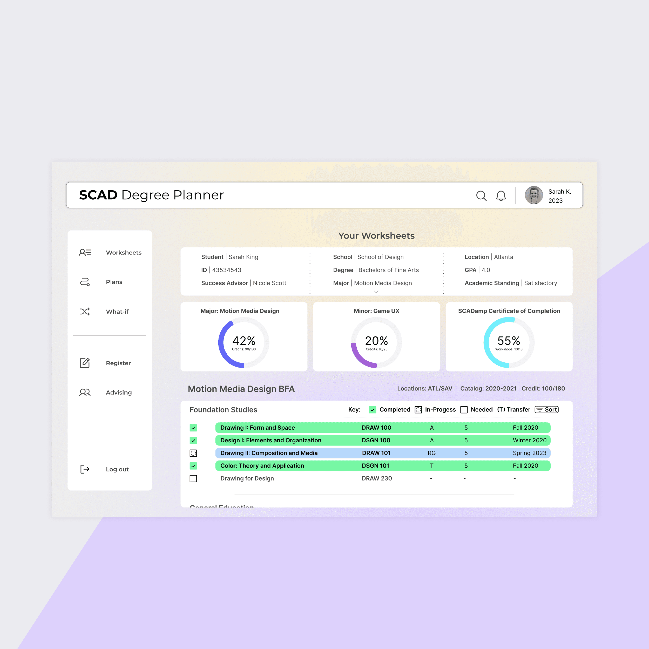Image resolution: width=649 pixels, height=649 pixels.
Task: Click Spring 2023 term cell
Action: coord(529,453)
